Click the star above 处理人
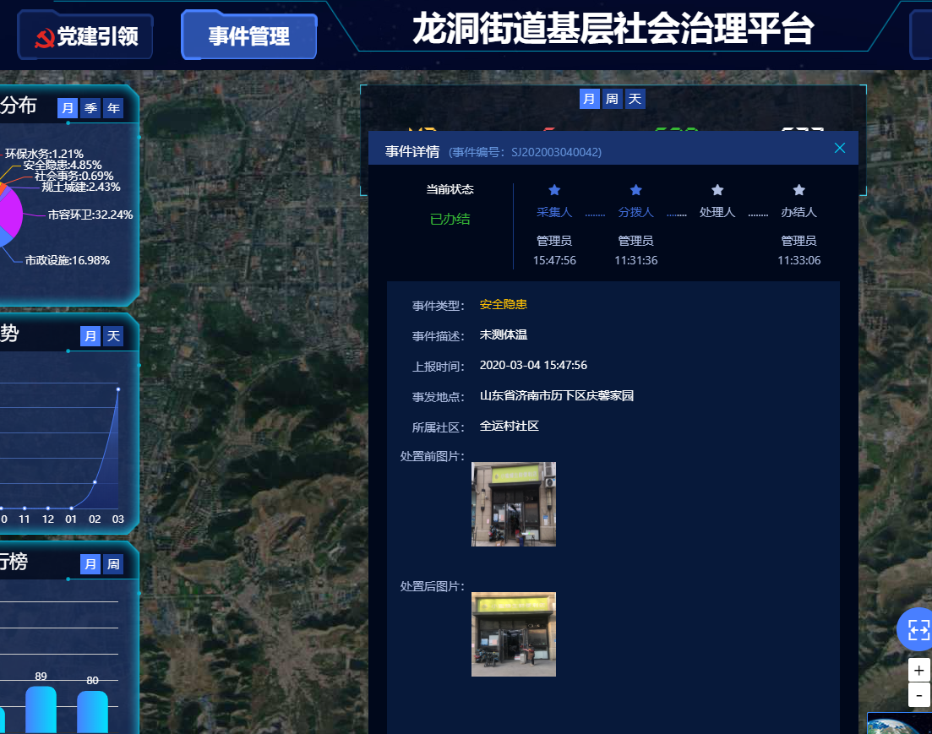 coord(717,190)
